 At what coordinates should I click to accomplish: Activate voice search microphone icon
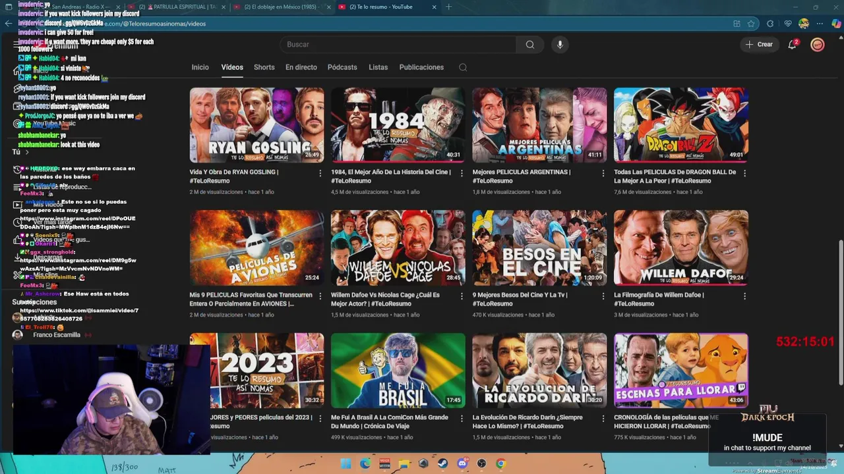pyautogui.click(x=560, y=45)
